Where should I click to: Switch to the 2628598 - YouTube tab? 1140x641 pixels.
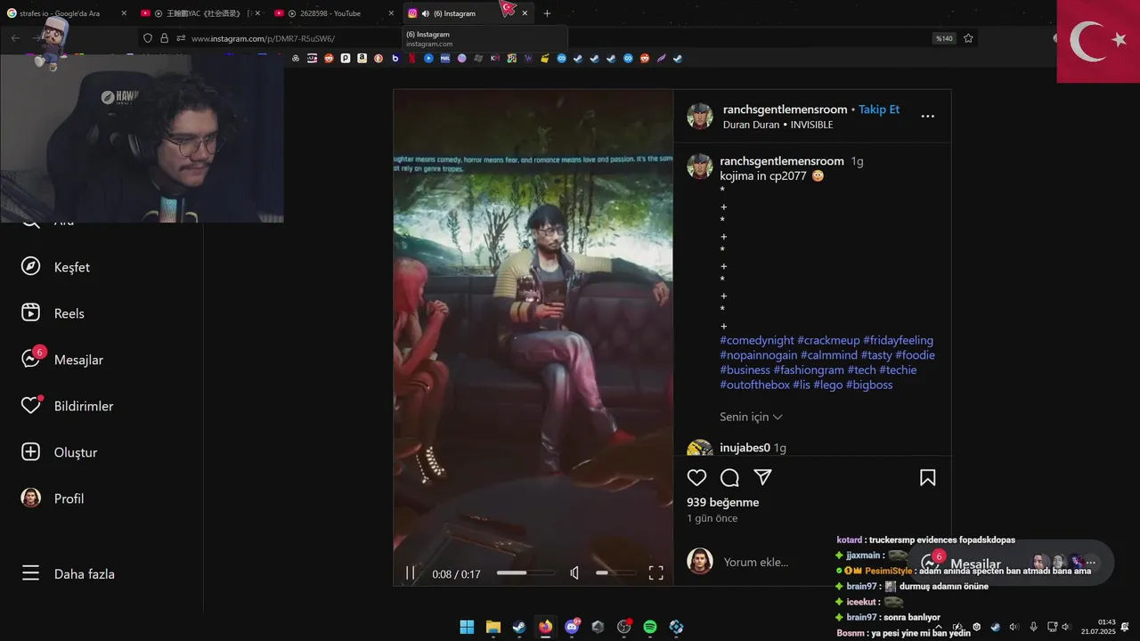(335, 13)
